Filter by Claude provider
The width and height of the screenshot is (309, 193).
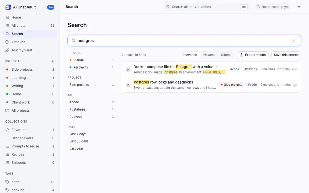pos(92,60)
